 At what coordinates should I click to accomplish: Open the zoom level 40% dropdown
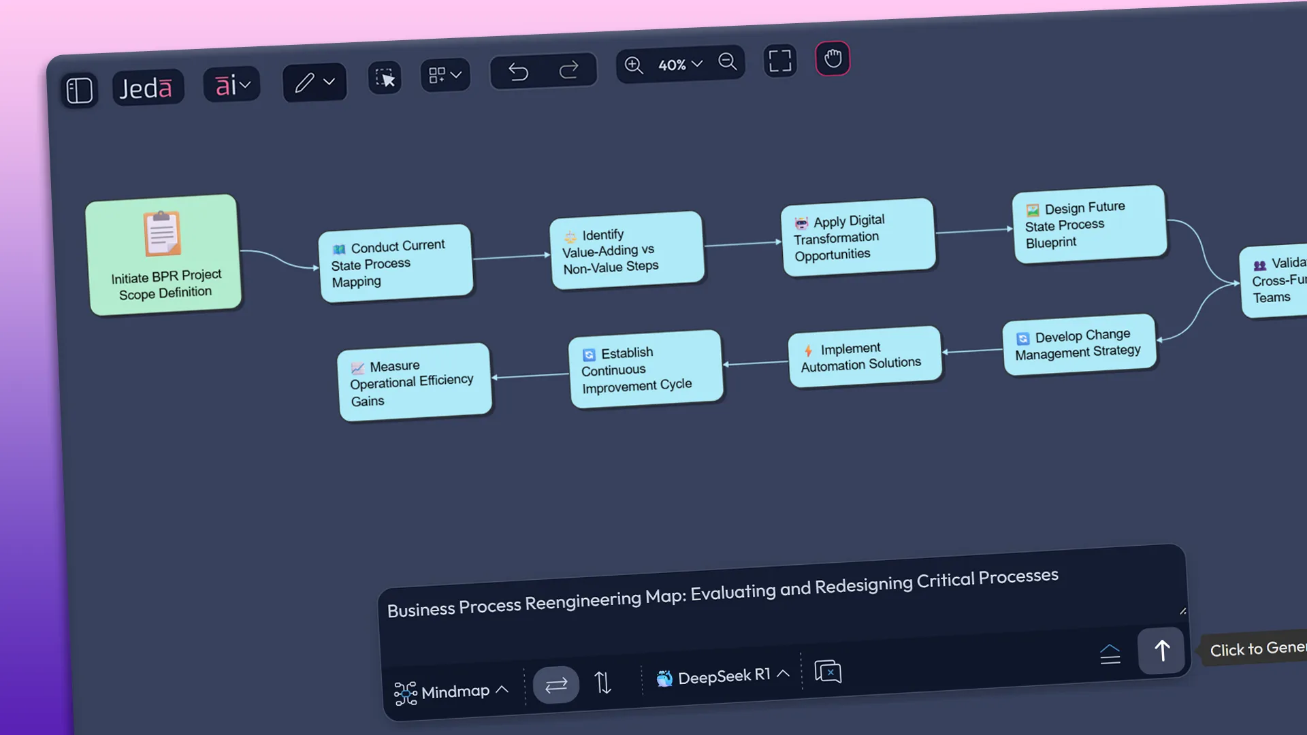coord(679,64)
